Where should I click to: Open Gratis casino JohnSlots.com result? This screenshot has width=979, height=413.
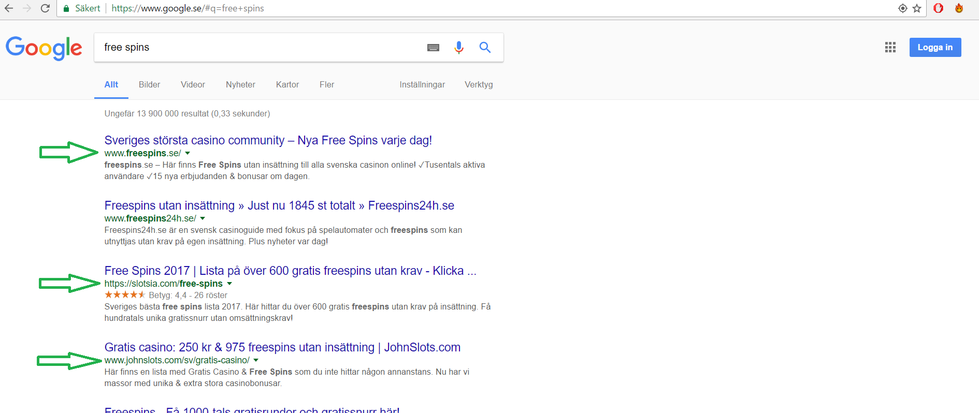click(x=282, y=347)
